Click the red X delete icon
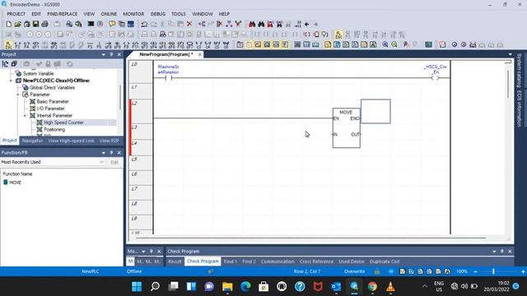The width and height of the screenshot is (527, 296). click(189, 24)
